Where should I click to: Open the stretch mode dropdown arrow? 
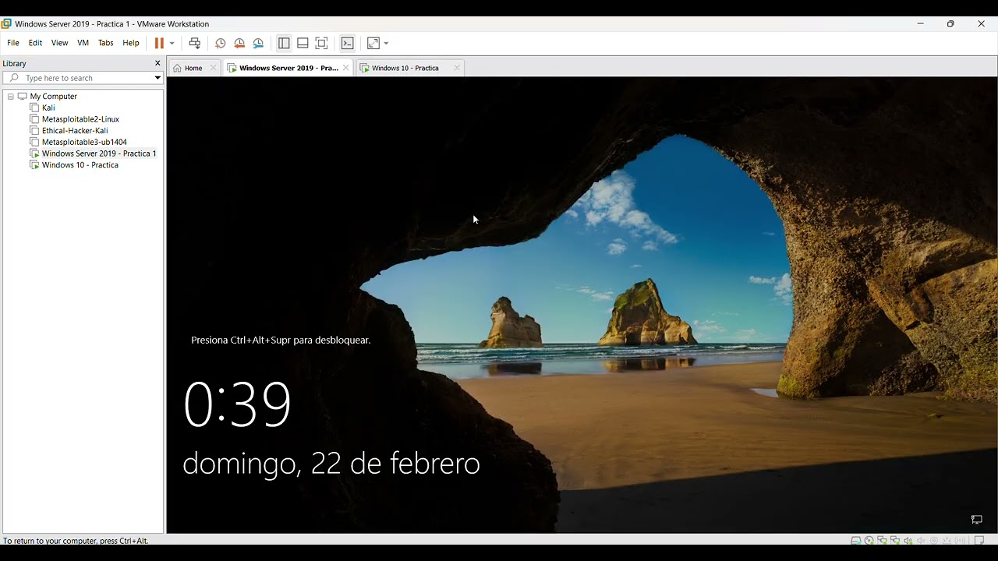[386, 44]
